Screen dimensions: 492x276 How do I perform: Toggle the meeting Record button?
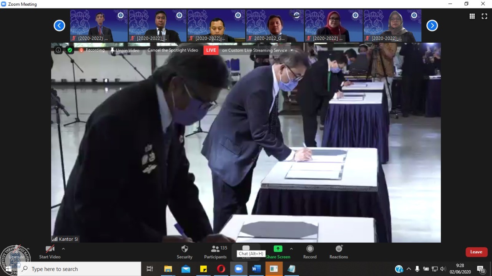point(310,251)
